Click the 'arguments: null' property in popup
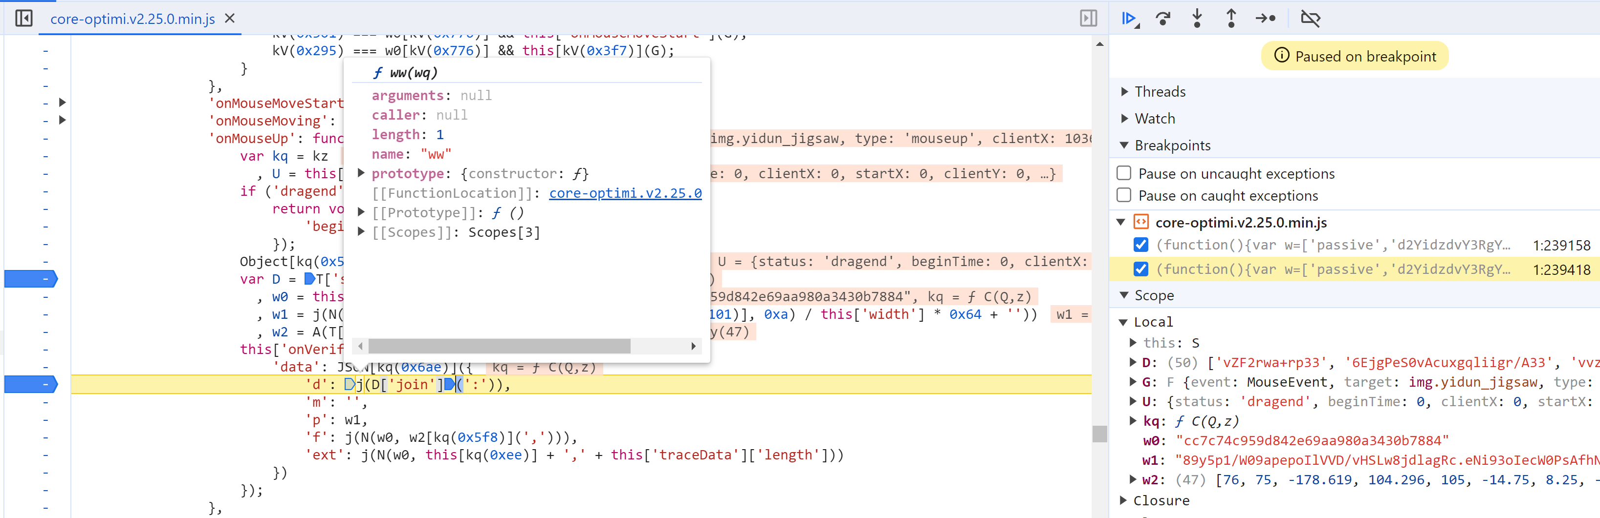 coord(432,95)
